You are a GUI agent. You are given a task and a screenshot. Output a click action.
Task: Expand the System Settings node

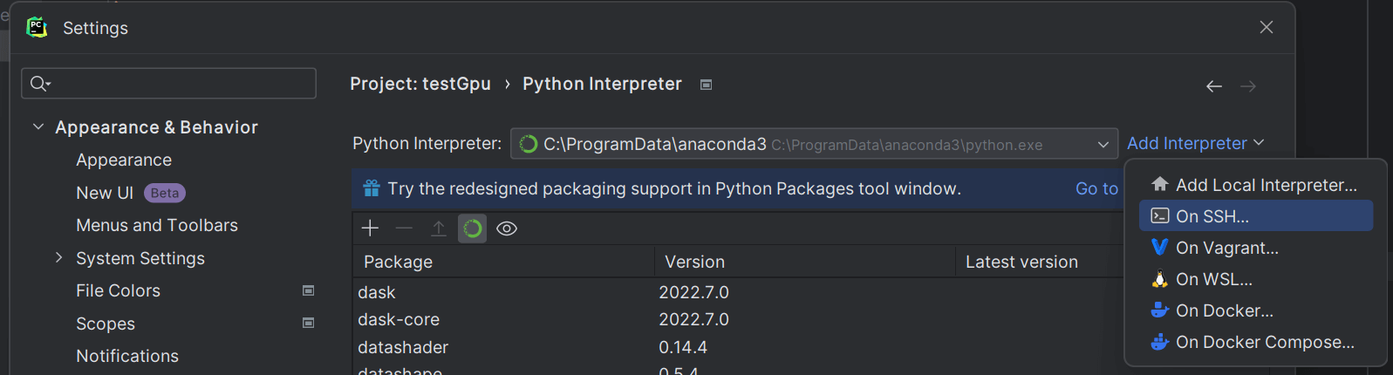[58, 257]
